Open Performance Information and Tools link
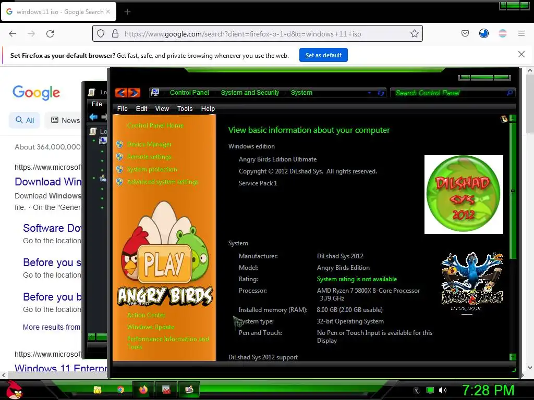 point(168,343)
